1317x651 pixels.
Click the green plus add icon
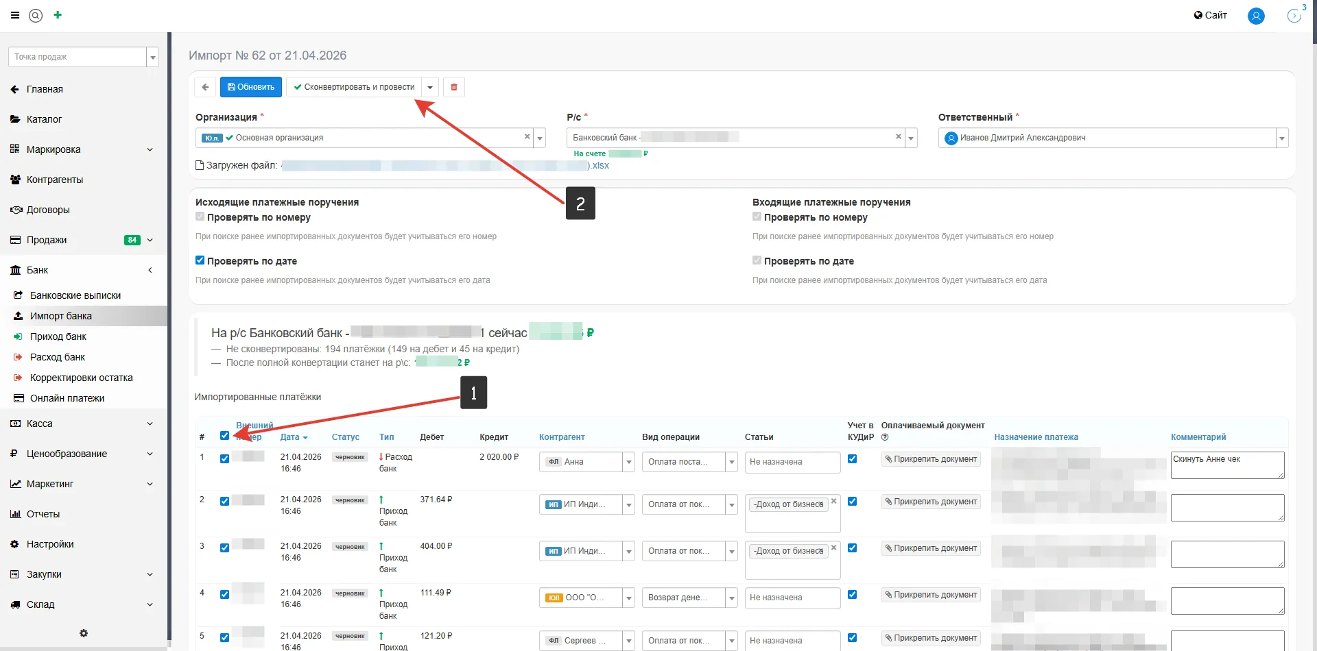(58, 15)
